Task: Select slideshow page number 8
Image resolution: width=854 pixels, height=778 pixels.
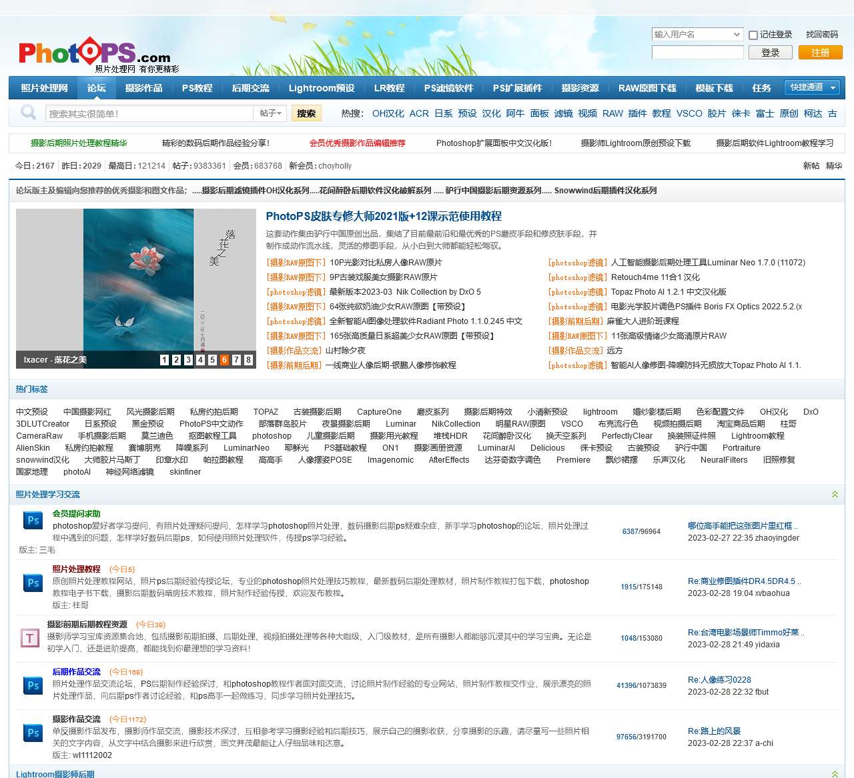Action: [x=248, y=360]
